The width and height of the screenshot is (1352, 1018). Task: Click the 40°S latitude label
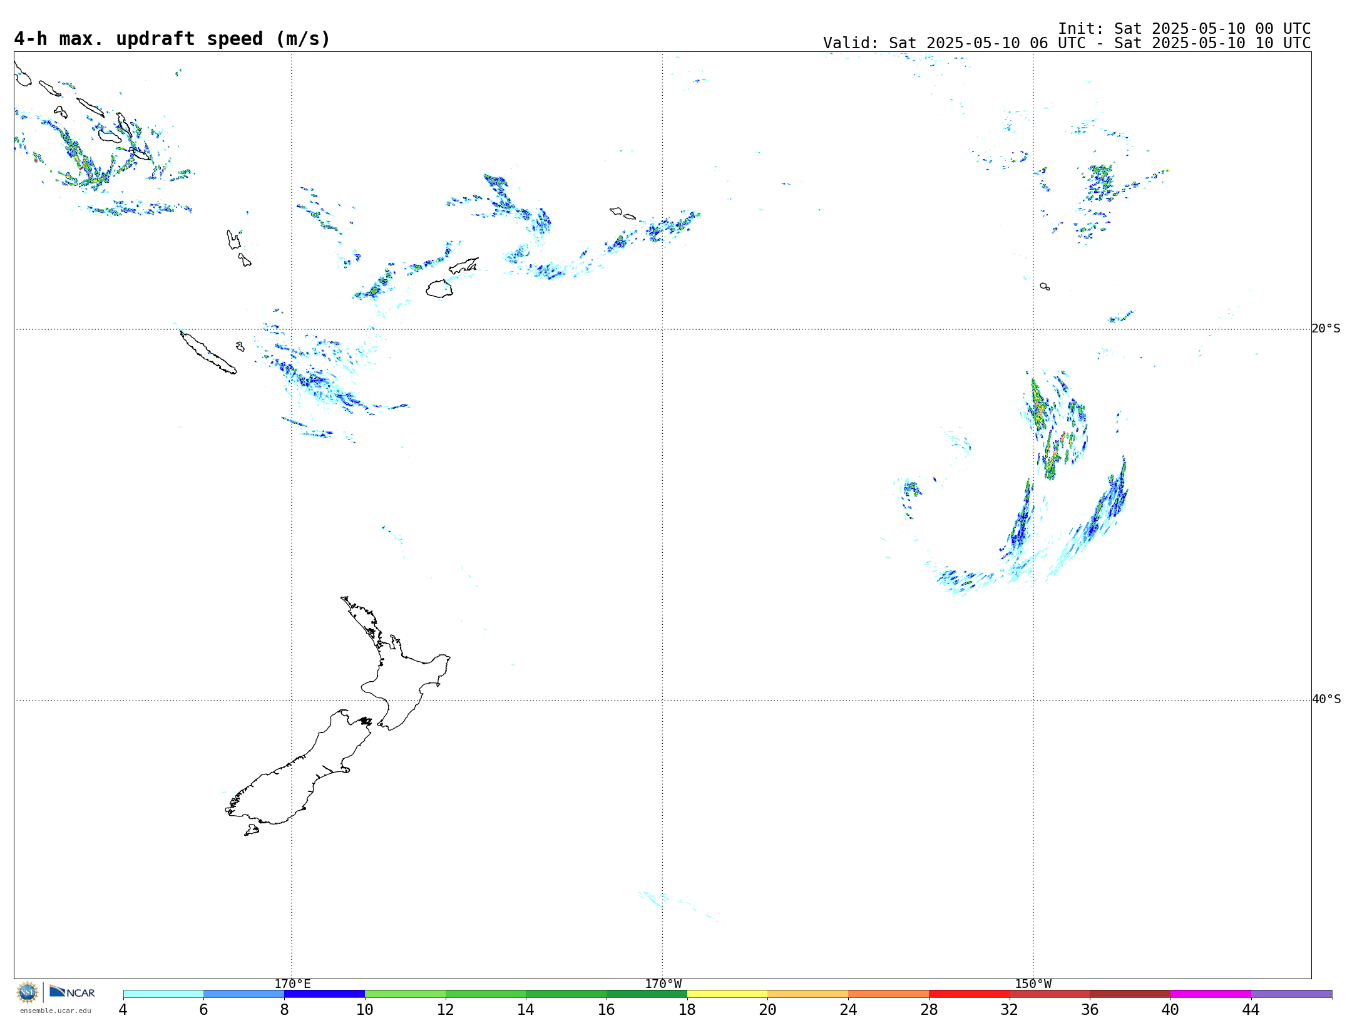click(1326, 699)
